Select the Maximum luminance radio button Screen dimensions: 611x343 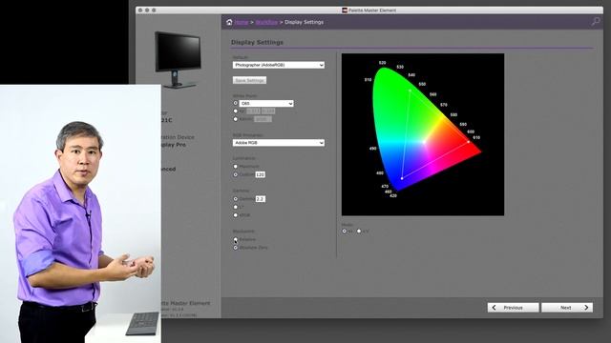pyautogui.click(x=236, y=166)
